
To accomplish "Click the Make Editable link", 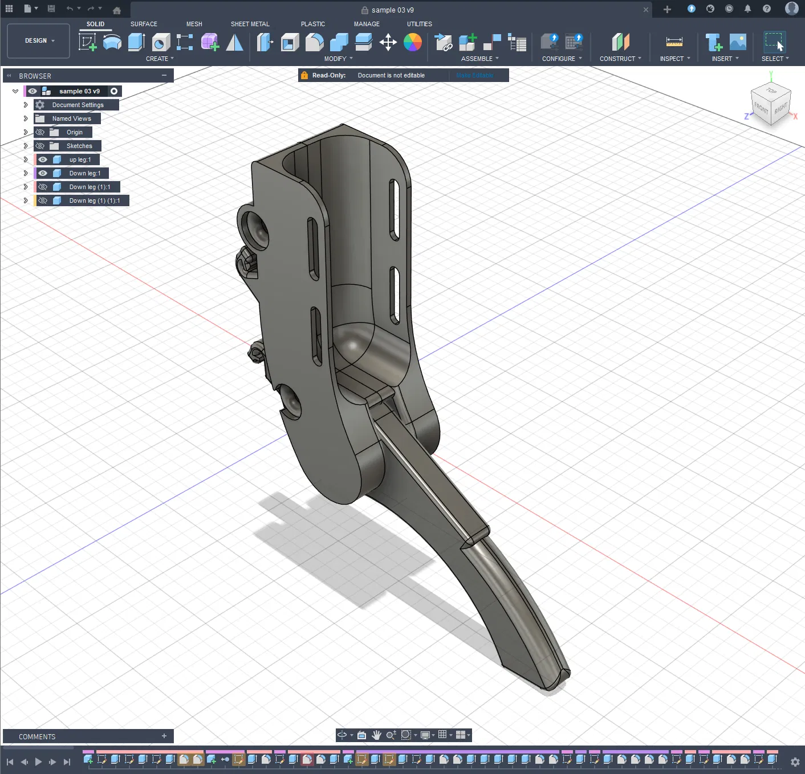I will pyautogui.click(x=475, y=75).
